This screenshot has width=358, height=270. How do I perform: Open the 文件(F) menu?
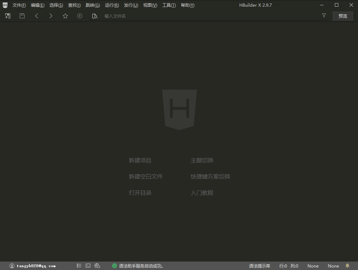tap(19, 5)
